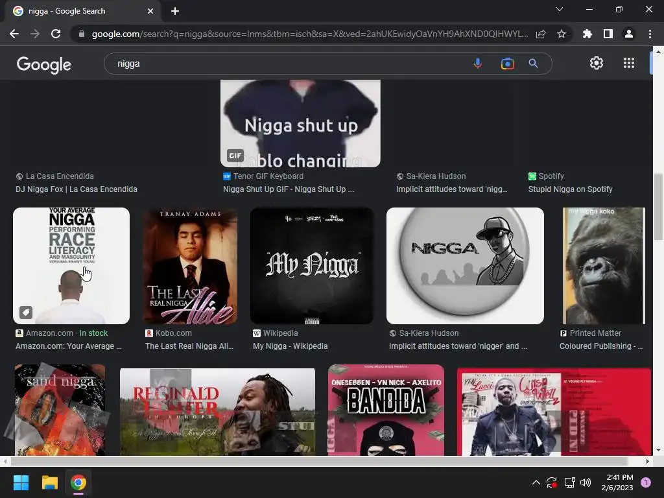Click the Chrome taskbar icon
This screenshot has width=664, height=498.
coord(78,482)
